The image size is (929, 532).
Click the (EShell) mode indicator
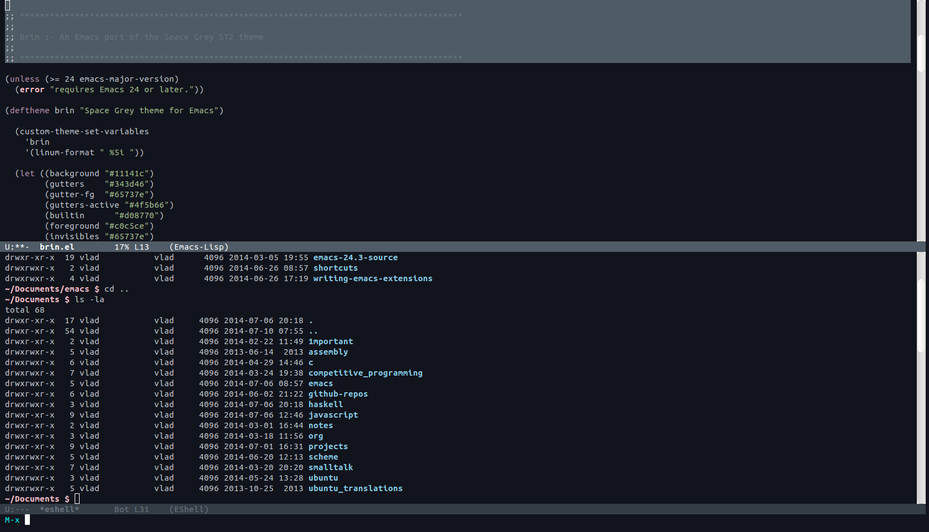click(x=189, y=509)
